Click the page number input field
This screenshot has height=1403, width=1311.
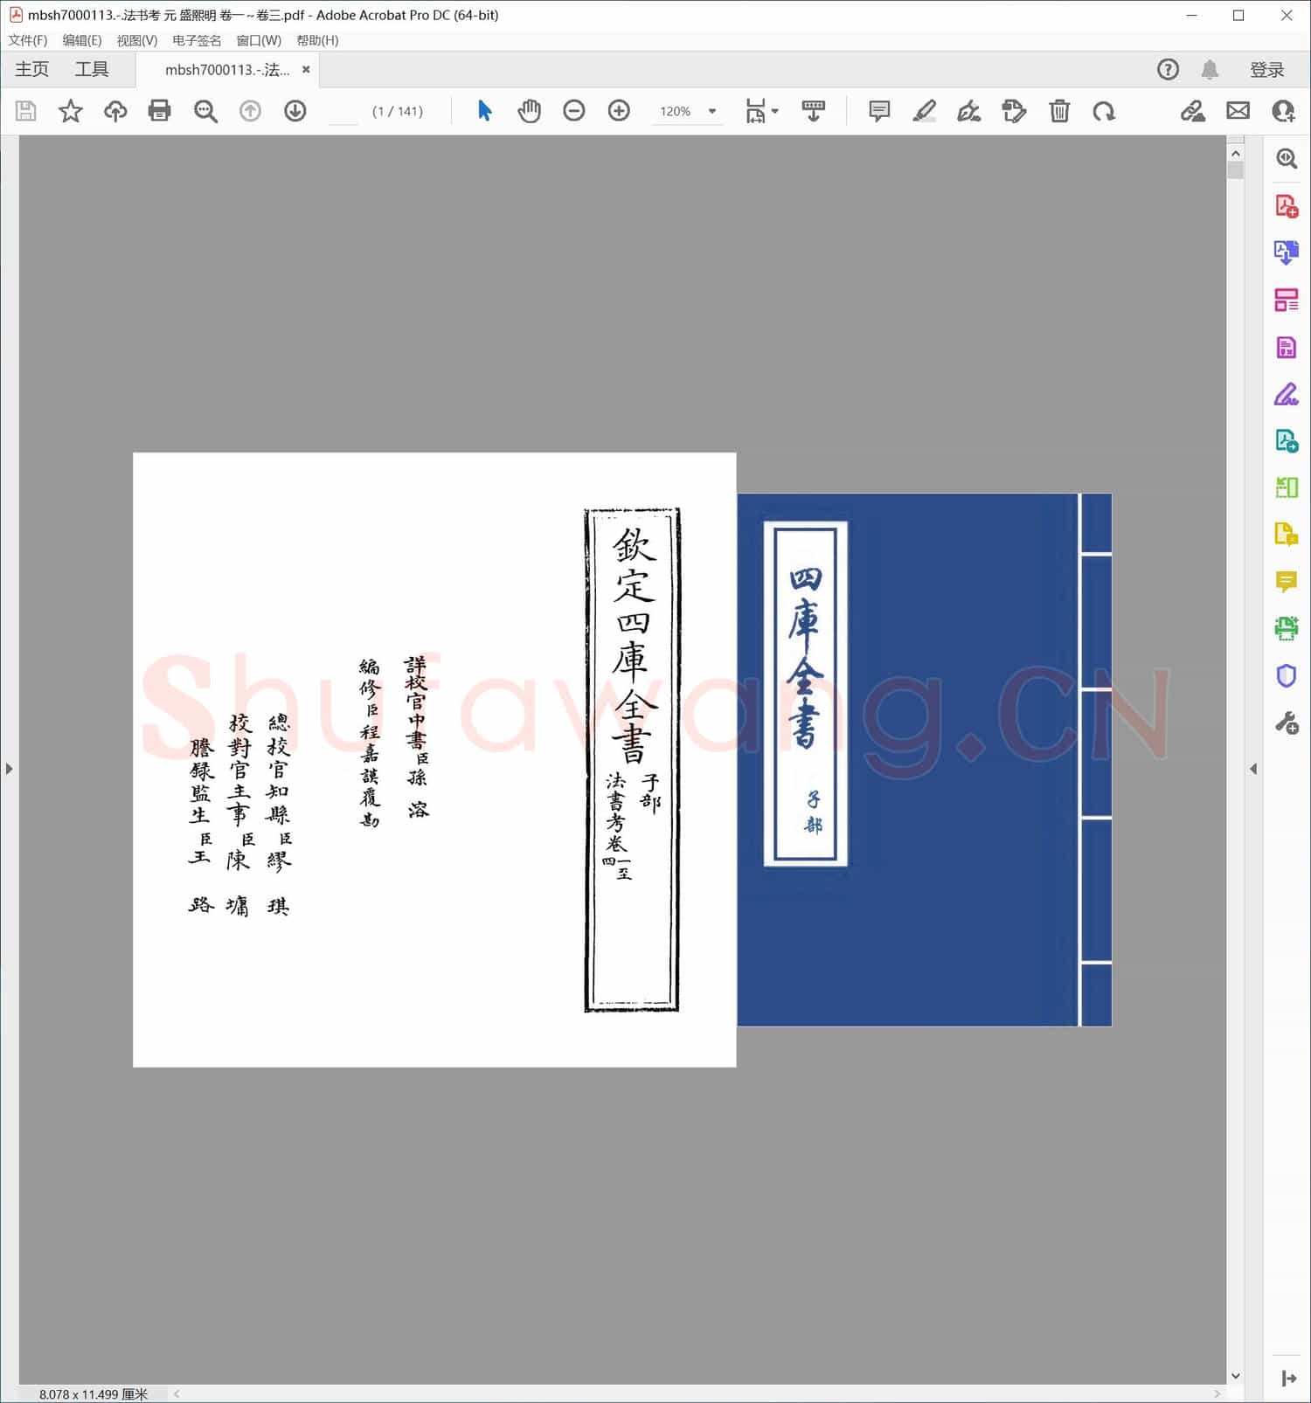click(343, 112)
